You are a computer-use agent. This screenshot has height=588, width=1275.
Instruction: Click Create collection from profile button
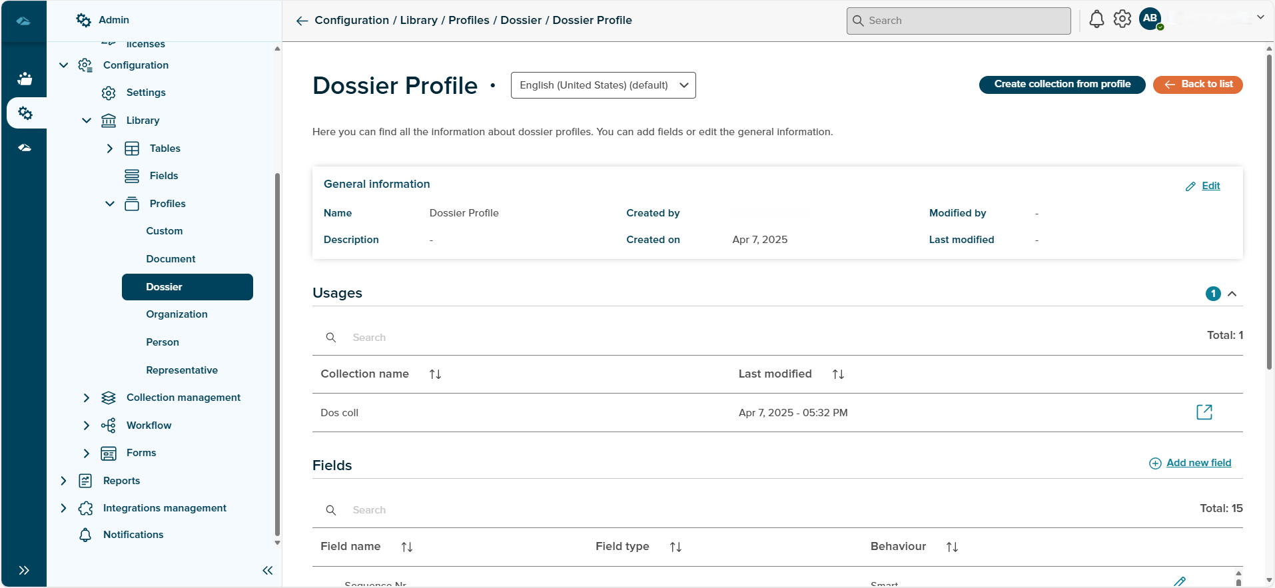pos(1062,85)
